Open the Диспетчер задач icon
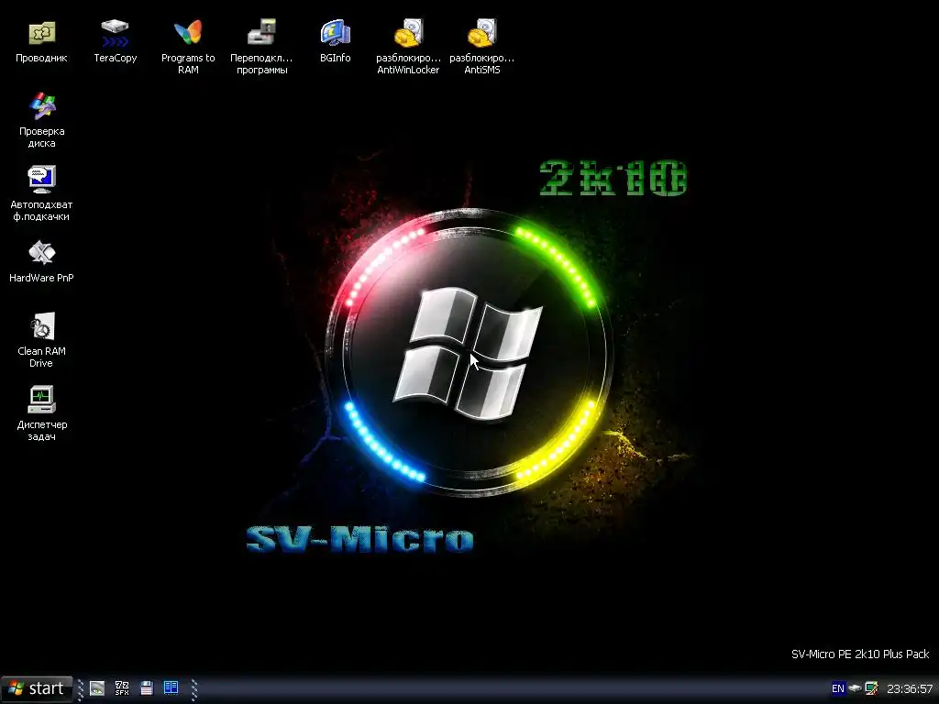 [41, 413]
